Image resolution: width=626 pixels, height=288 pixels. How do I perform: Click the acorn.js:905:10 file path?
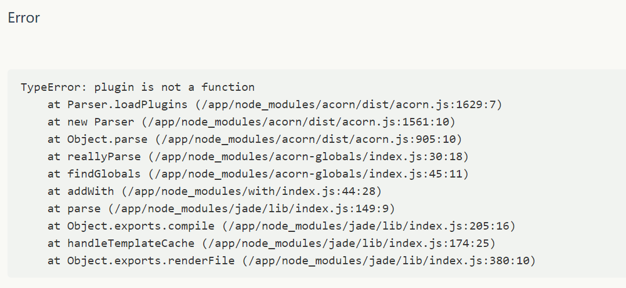[308, 139]
